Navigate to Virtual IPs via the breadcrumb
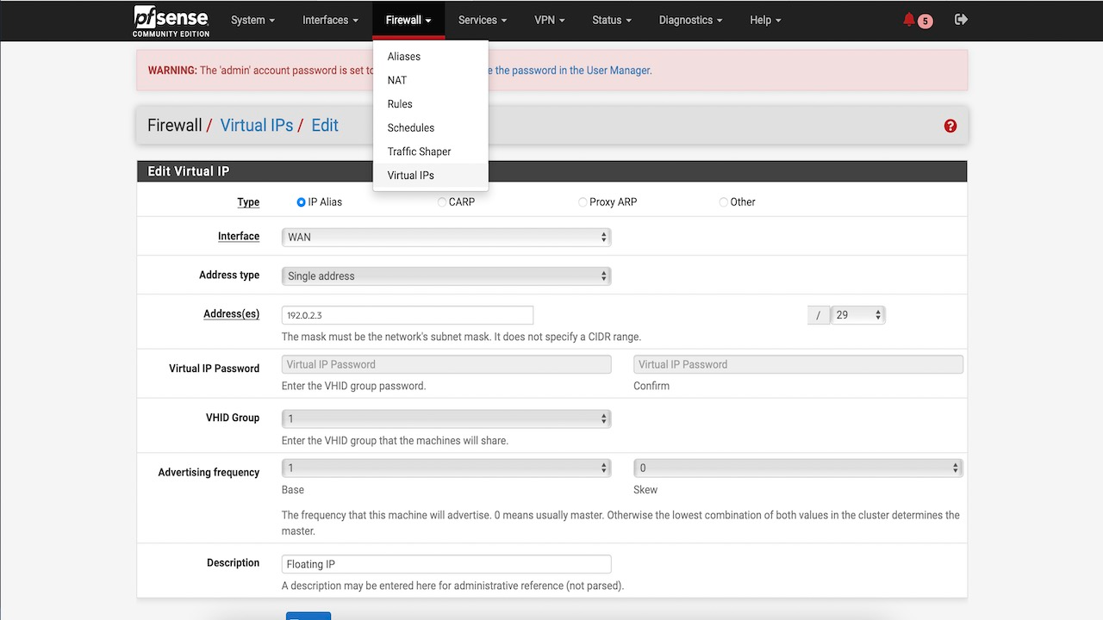The image size is (1103, 620). [256, 125]
